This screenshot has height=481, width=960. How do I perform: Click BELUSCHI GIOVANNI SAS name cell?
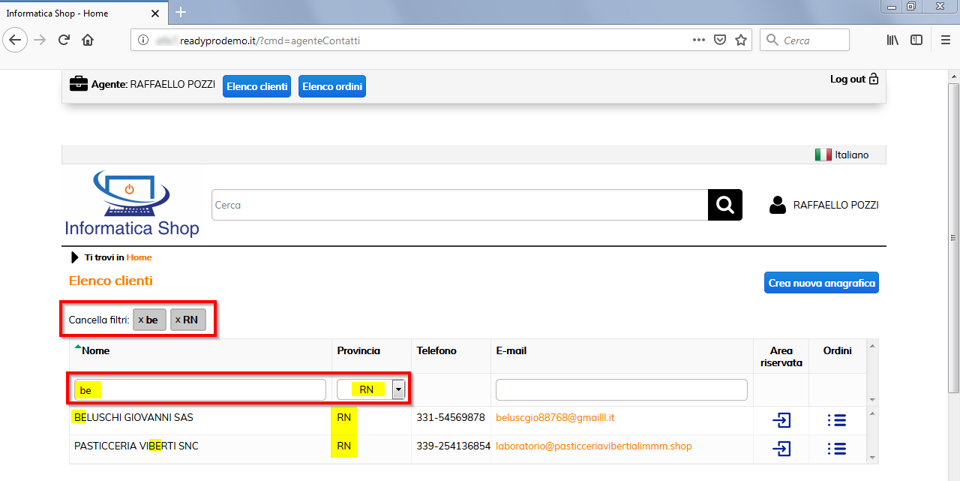[133, 417]
